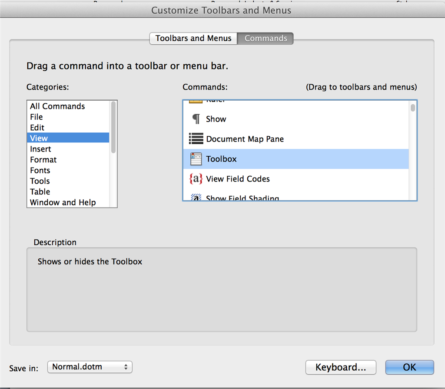Open the Keyboard shortcuts dialog
This screenshot has height=389, width=445.
pos(341,367)
